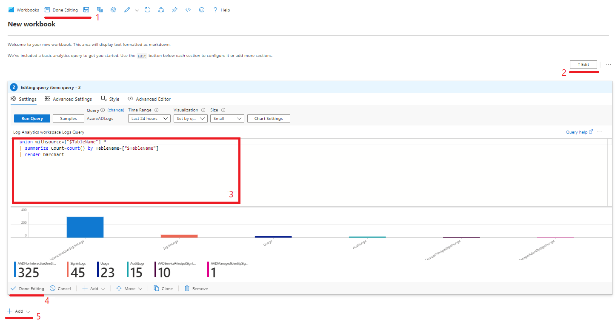Clone the query item
This screenshot has height=322, width=615.
coord(163,288)
